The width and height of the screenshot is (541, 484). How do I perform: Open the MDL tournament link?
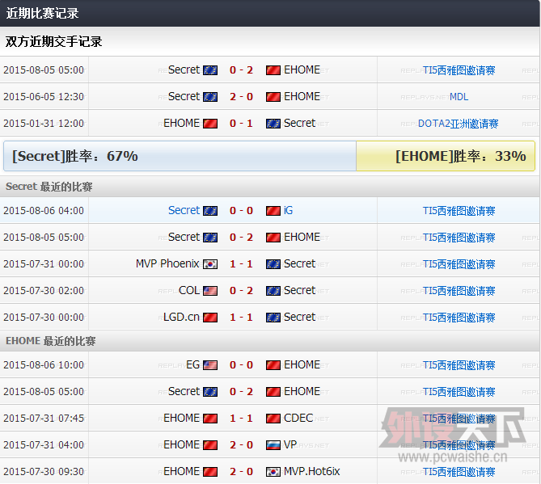[x=459, y=97]
